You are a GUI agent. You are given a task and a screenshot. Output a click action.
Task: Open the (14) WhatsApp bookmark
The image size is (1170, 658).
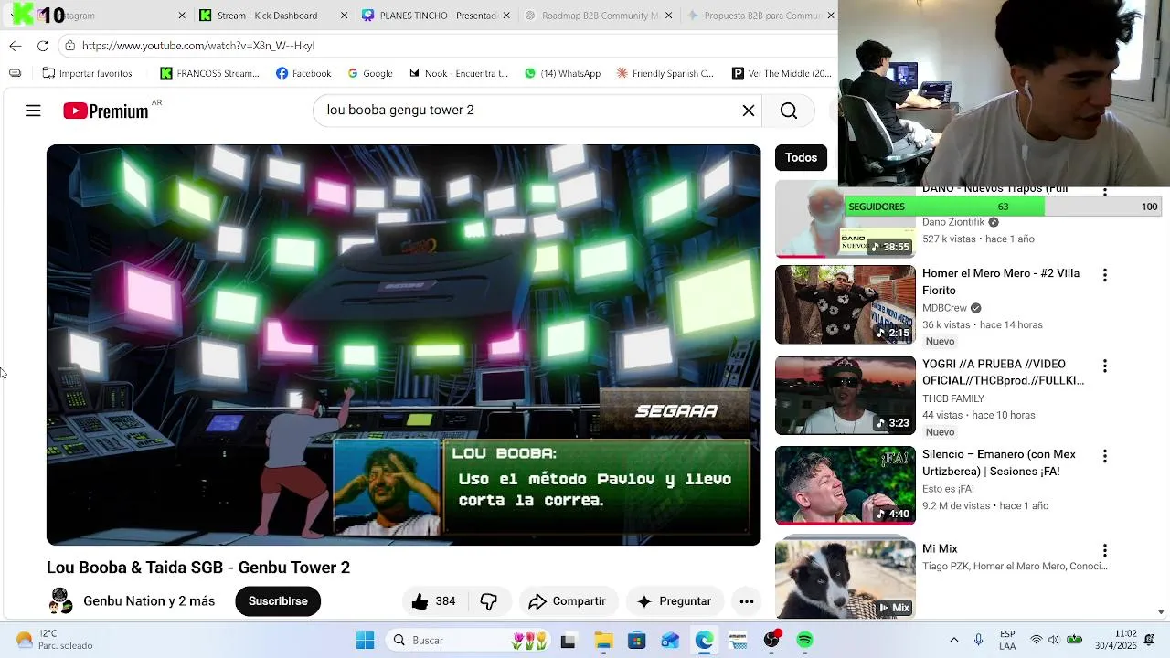pos(562,73)
